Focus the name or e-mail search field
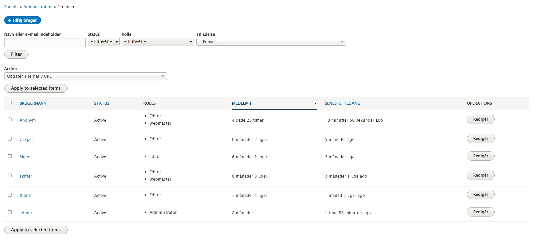546x238 pixels. (x=45, y=43)
